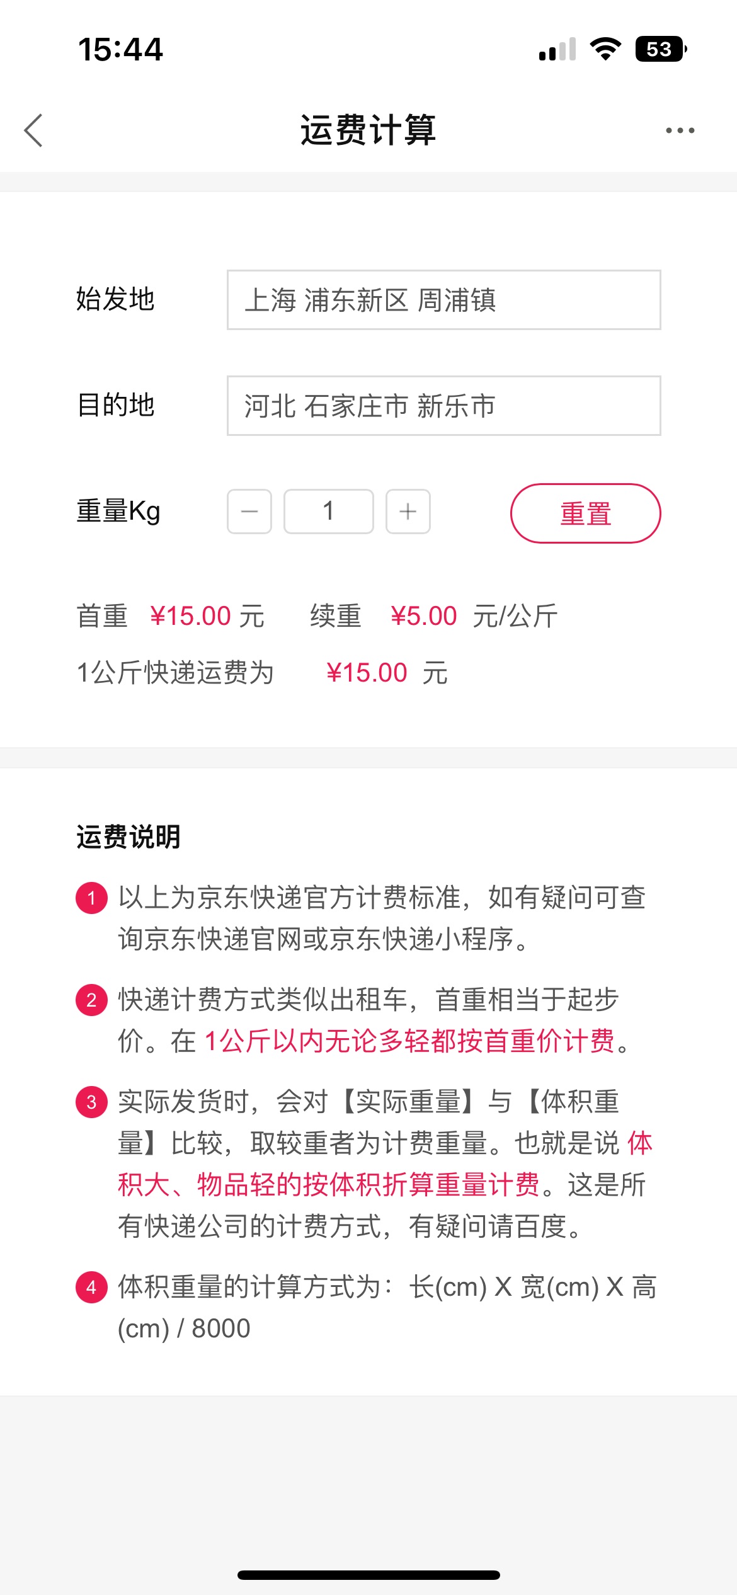Image resolution: width=737 pixels, height=1595 pixels.
Task: Tap the red number 4 bullet
Action: click(x=91, y=1287)
